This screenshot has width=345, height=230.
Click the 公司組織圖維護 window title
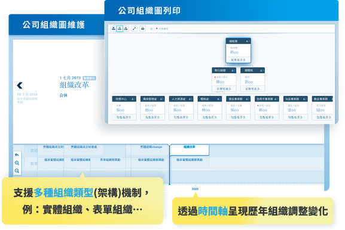tap(53, 24)
